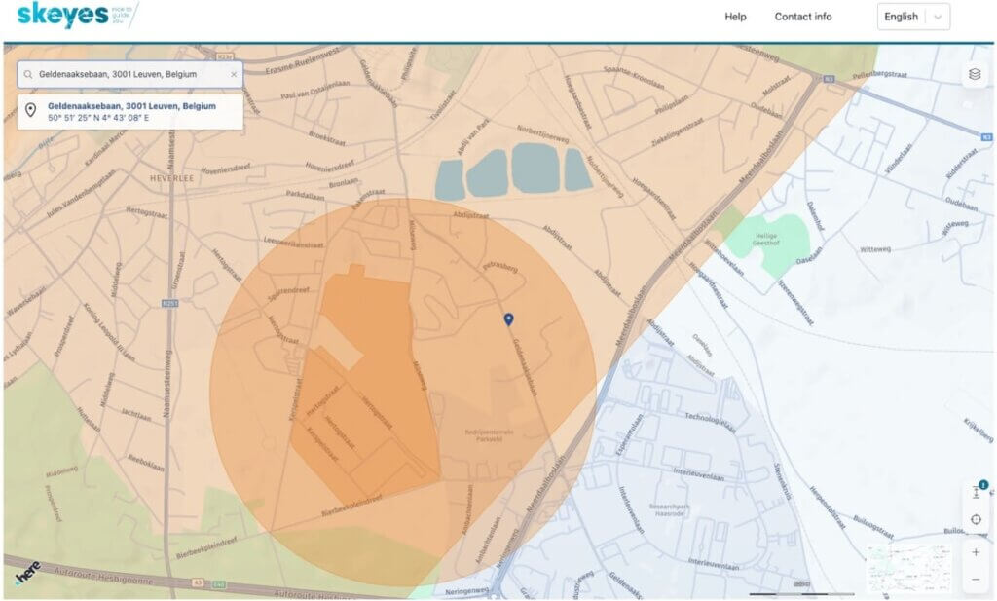The height and width of the screenshot is (601, 997).
Task: Select Geldenaaksebaan search result suggestion
Action: (x=130, y=111)
